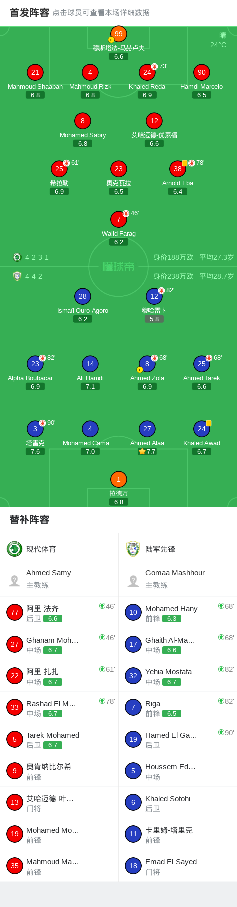Viewport: 237px width, 907px height.
Task: Select substitute Mohamed Hany number 10
Action: 178,613
